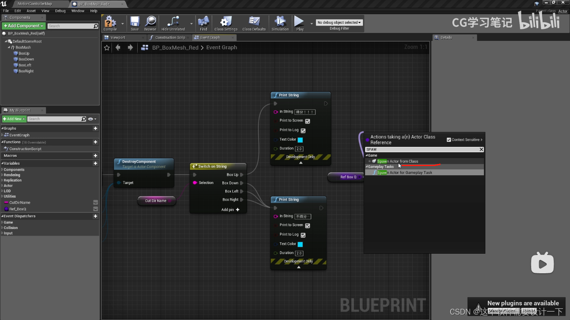The width and height of the screenshot is (570, 320).
Task: Add a new variable with plus icon
Action: 96,164
